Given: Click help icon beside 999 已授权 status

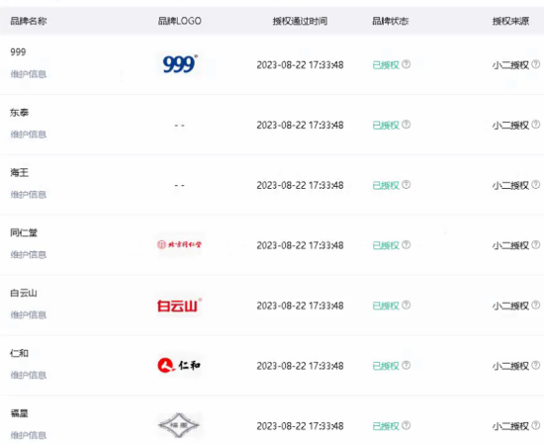Looking at the screenshot, I should pyautogui.click(x=407, y=64).
